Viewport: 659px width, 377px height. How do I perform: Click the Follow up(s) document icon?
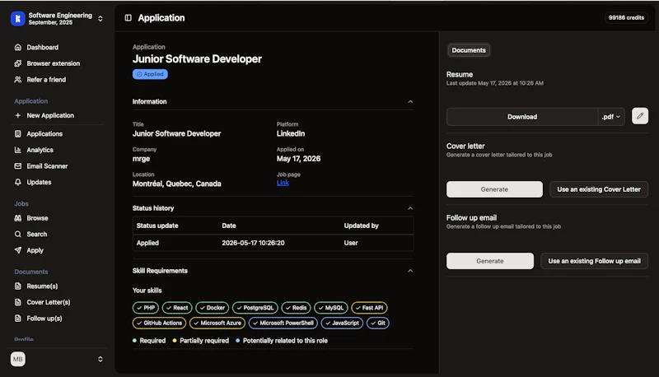17,319
